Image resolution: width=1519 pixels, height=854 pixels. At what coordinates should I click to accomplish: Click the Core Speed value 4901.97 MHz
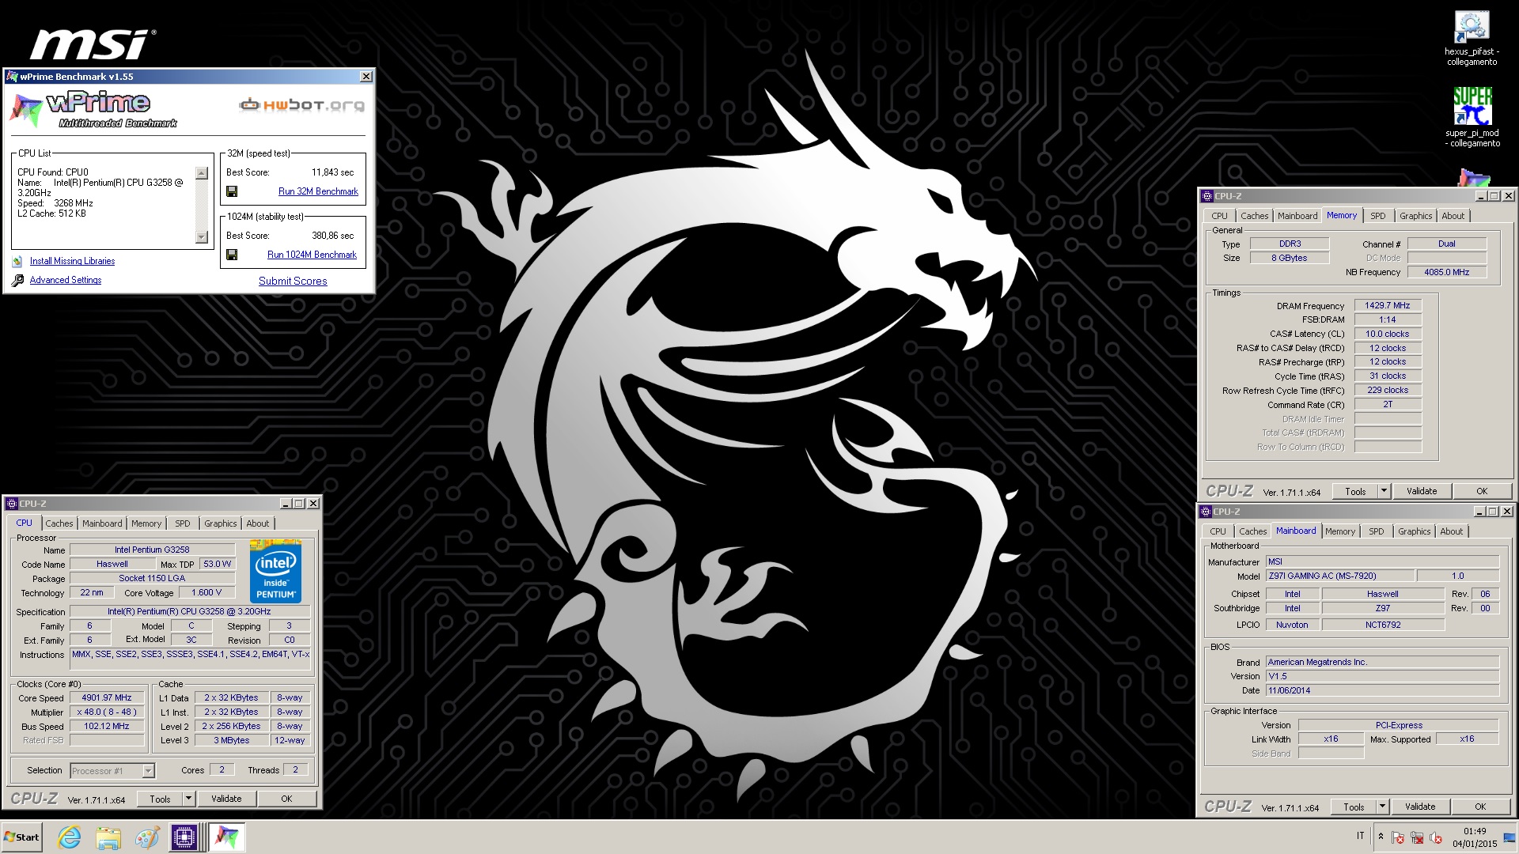tap(107, 697)
